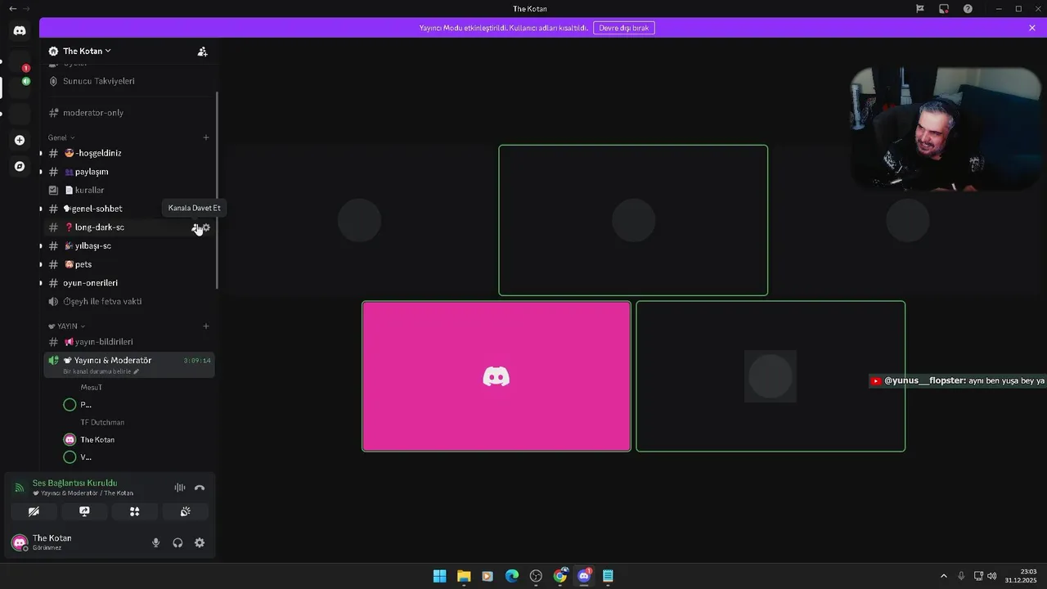Open the hoşgeldiniz channel
The width and height of the screenshot is (1047, 589).
[129, 153]
